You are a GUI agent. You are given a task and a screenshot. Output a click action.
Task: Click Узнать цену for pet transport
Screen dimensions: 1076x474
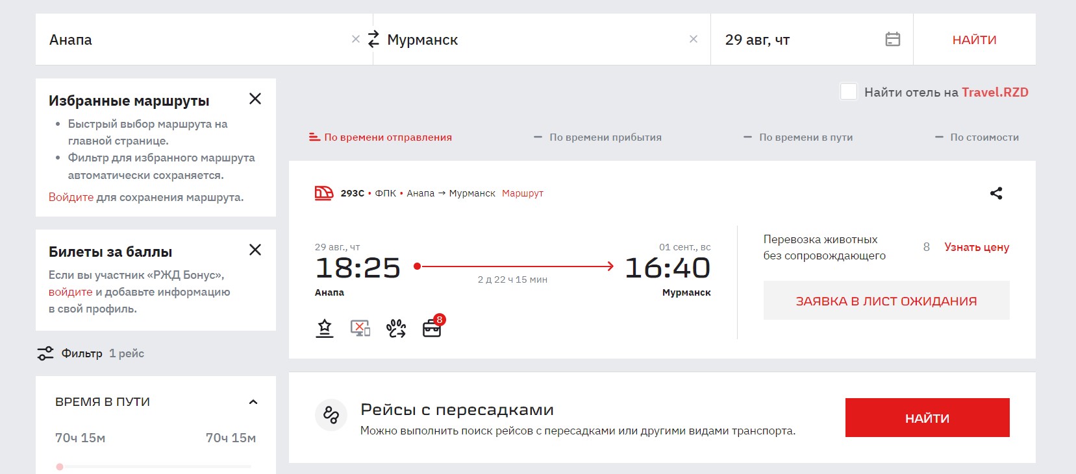tap(977, 247)
